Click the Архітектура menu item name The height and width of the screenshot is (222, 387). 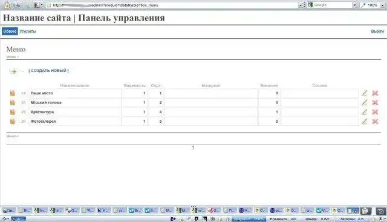tap(42, 112)
